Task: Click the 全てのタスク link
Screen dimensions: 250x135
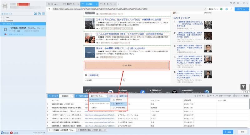Action: click(7, 14)
